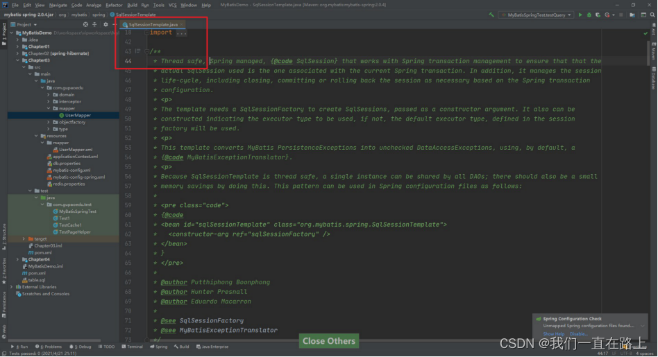Click the Project panel horizontal scrollbar

click(x=55, y=340)
